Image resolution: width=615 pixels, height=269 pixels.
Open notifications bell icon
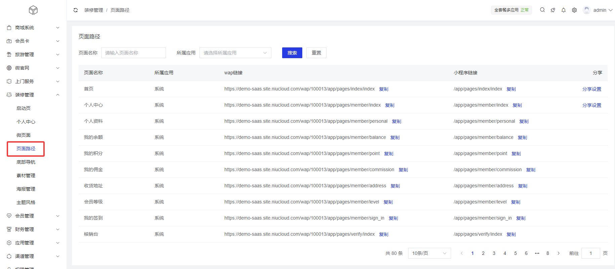[x=564, y=10]
